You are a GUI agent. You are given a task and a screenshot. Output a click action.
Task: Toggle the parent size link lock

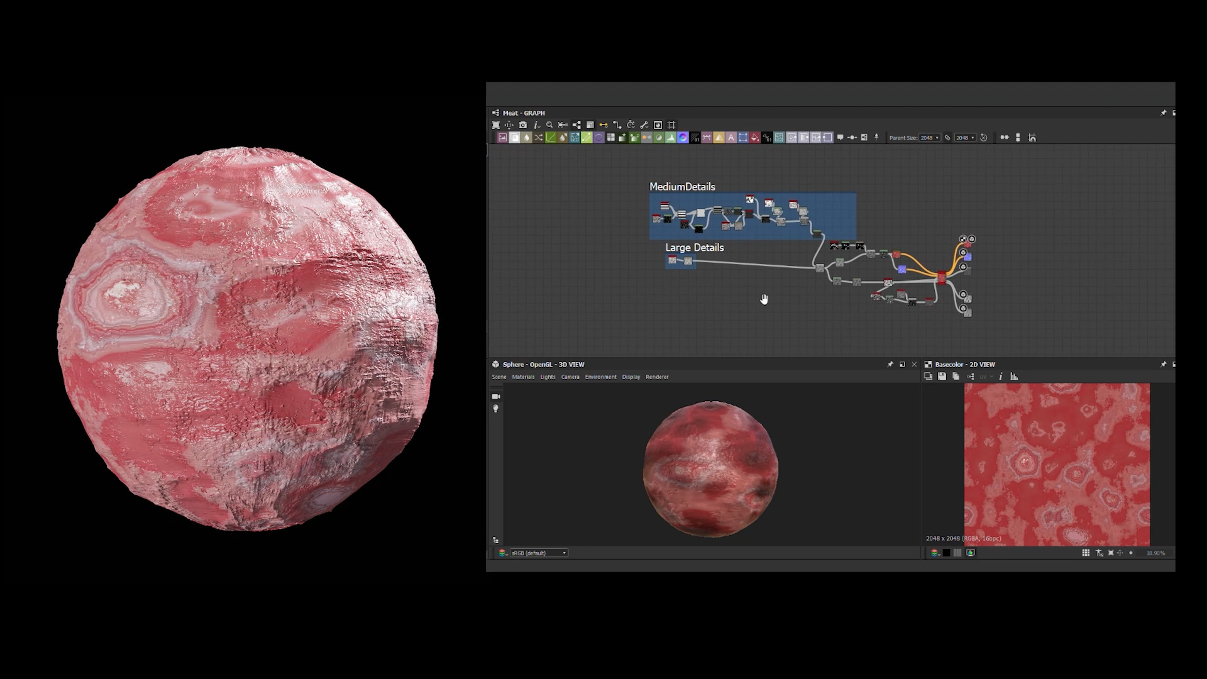click(947, 138)
